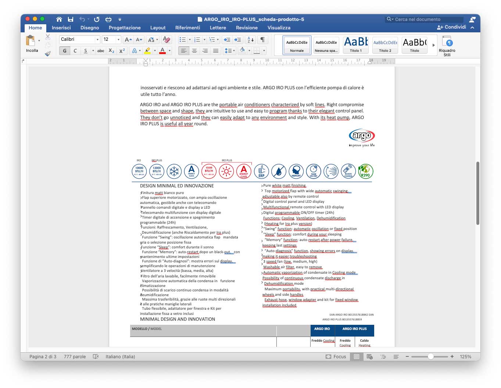The image size is (501, 388).
Task: Open the Riquadro Stili pane
Action: [x=447, y=46]
